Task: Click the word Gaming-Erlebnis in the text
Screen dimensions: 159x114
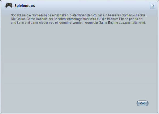Action: (134, 15)
